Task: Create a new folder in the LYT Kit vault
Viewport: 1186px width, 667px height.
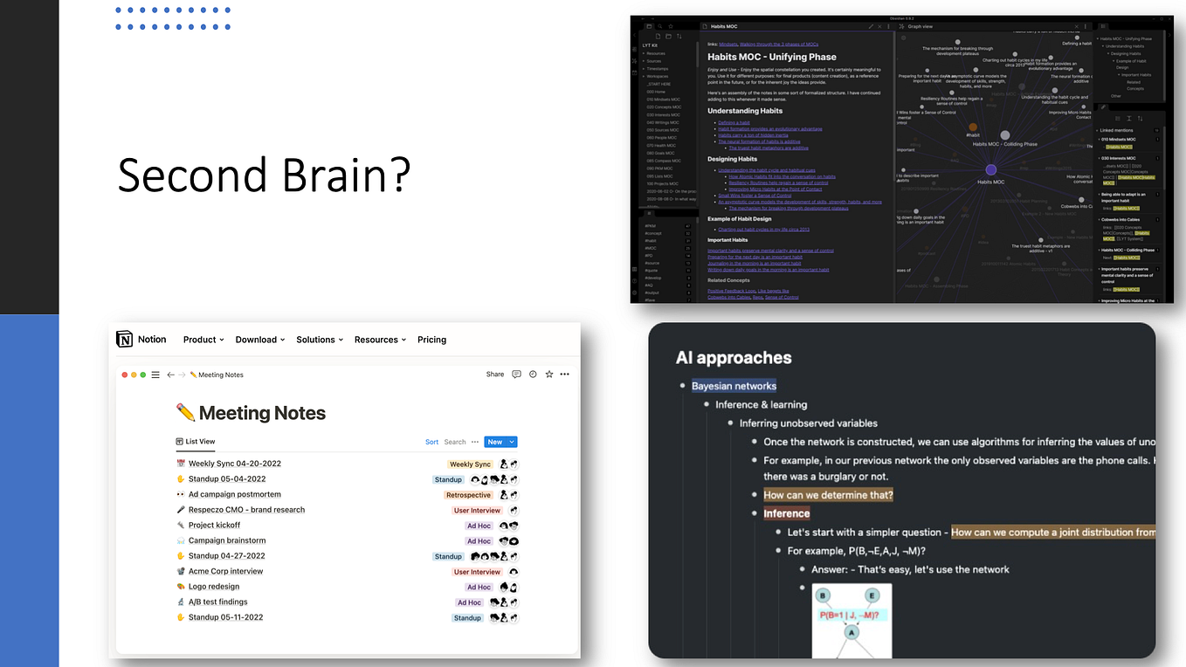Action: coord(668,37)
